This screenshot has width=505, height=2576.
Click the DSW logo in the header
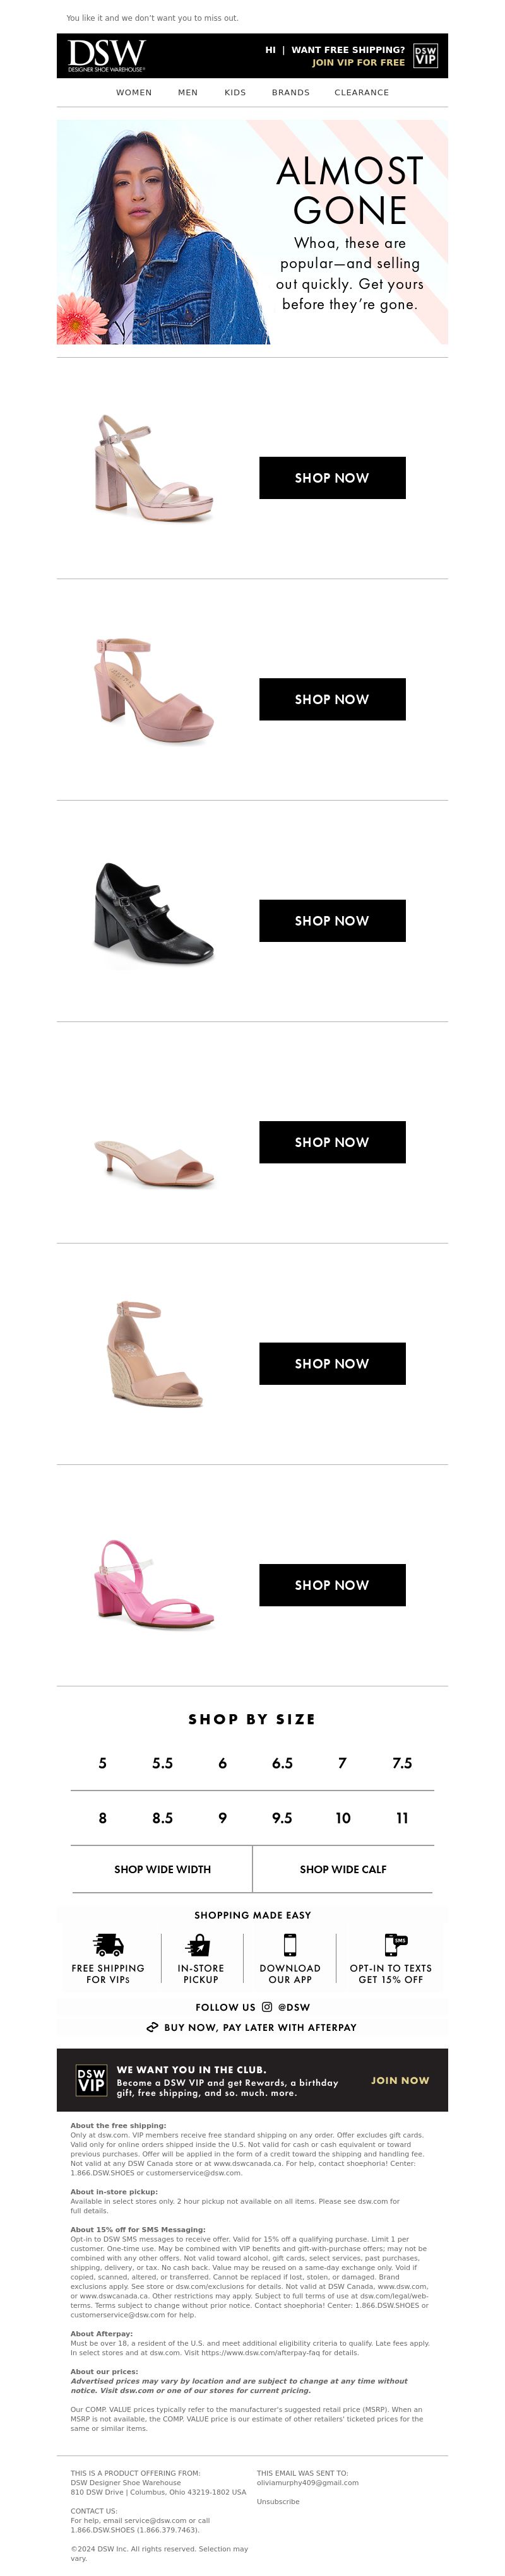click(x=107, y=55)
